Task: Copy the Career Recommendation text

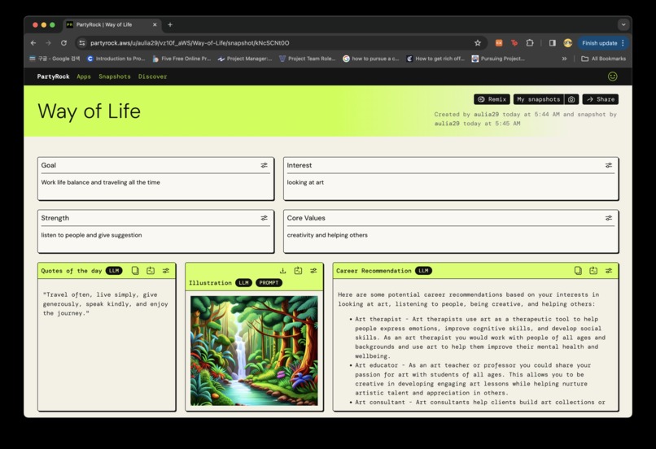Action: (x=578, y=271)
